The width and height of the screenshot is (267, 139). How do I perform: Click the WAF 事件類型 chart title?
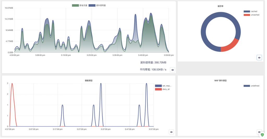(221, 81)
